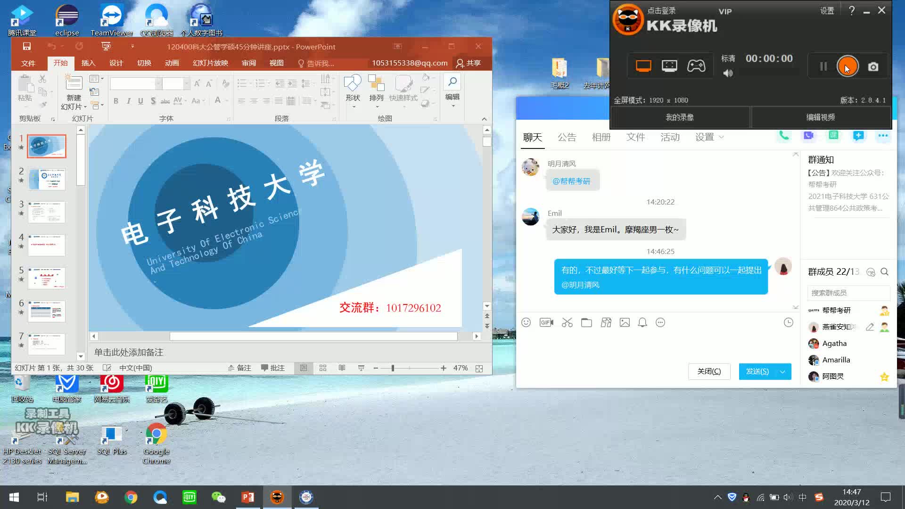905x509 pixels.
Task: Open 我的录像 in KK recorder
Action: (679, 117)
